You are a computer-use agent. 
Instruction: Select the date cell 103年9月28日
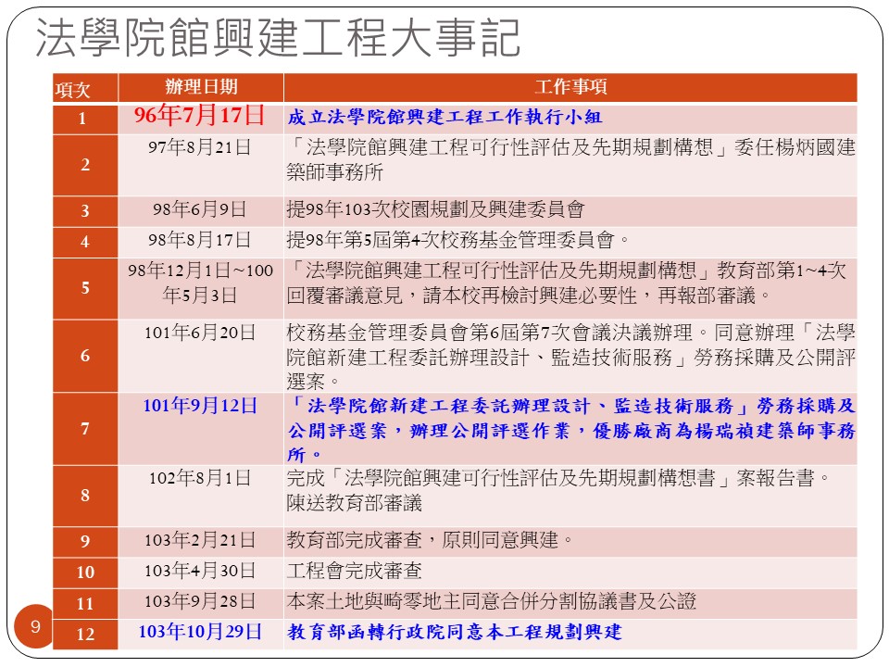tap(200, 601)
